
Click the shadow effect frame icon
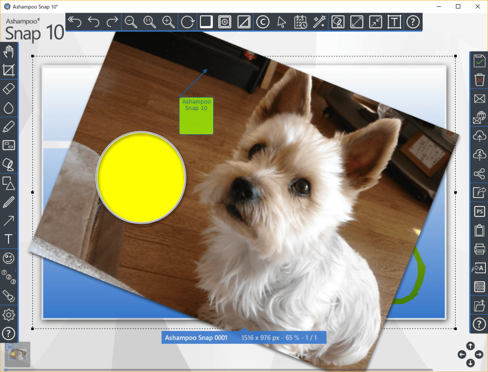tap(225, 22)
